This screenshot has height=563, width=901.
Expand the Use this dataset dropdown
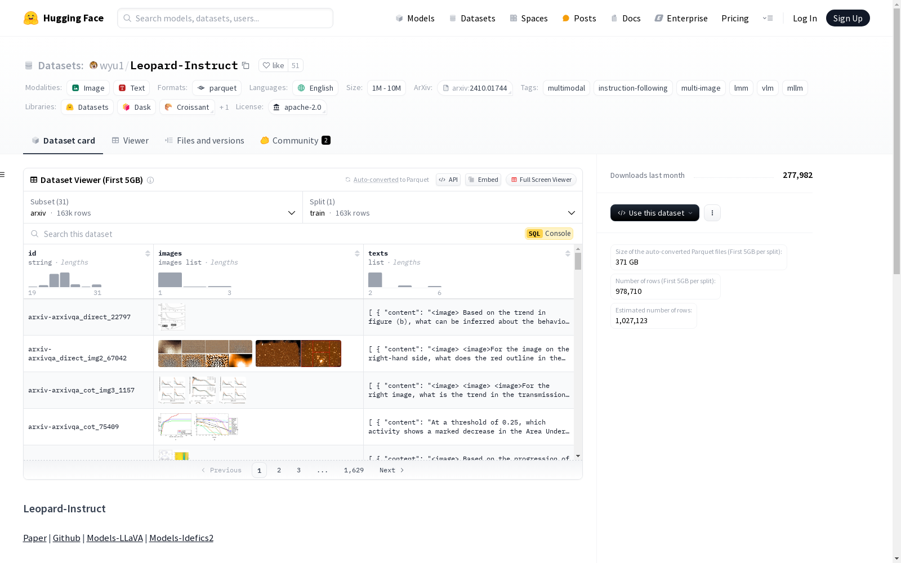coord(655,213)
